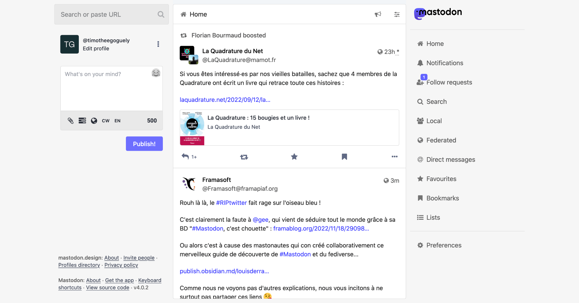The image size is (579, 303).
Task: Click Get the app link
Action: [120, 280]
